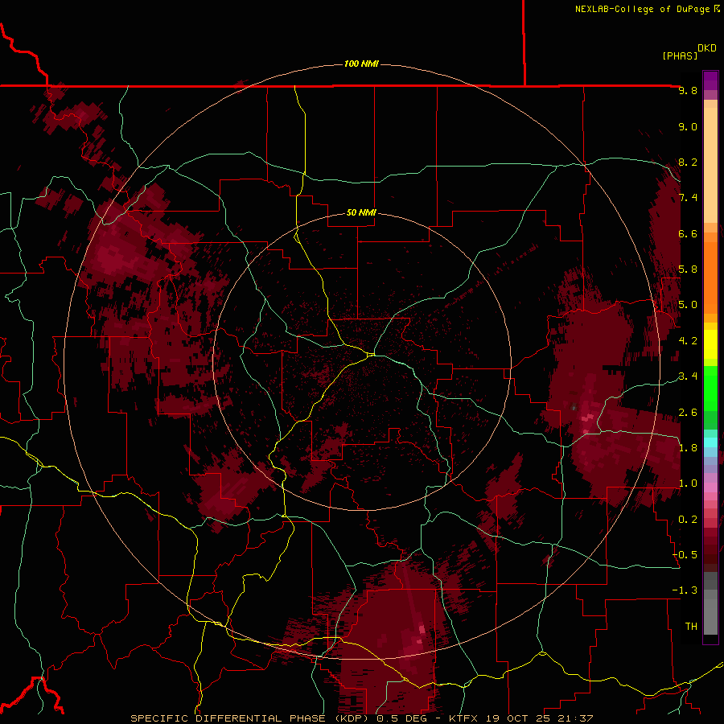Select the 1.0 scale label

688,483
